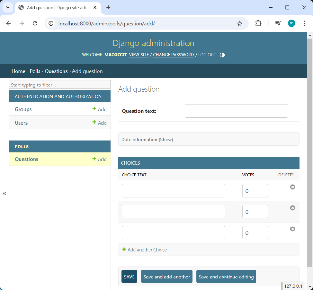This screenshot has width=313, height=290.
Task: Open the browser Extensions puzzle icon
Action: (258, 24)
